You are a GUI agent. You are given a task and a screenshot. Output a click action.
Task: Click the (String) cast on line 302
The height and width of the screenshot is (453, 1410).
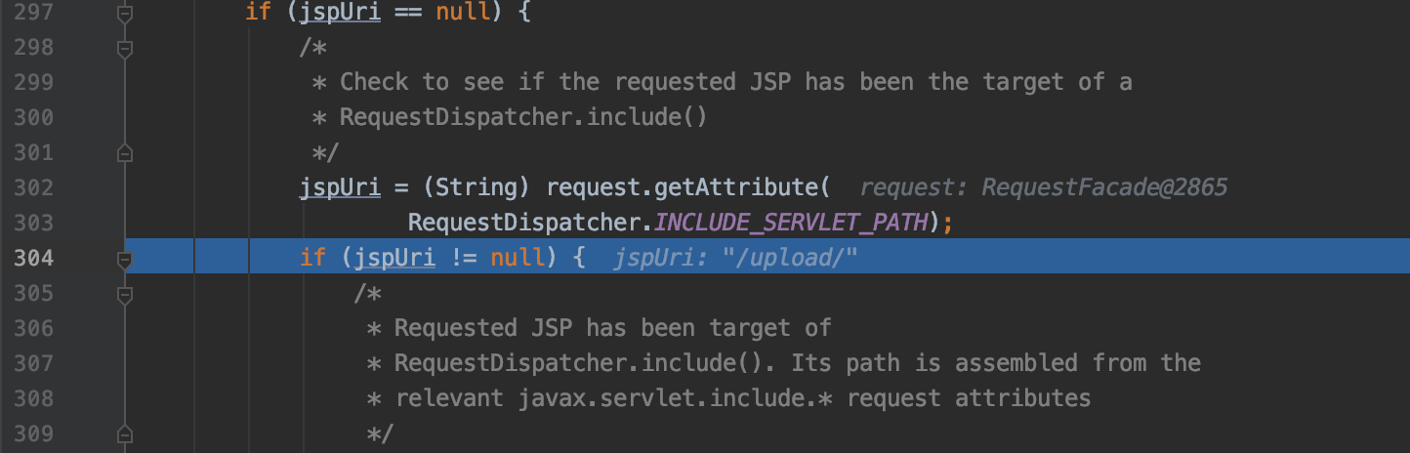tap(482, 187)
